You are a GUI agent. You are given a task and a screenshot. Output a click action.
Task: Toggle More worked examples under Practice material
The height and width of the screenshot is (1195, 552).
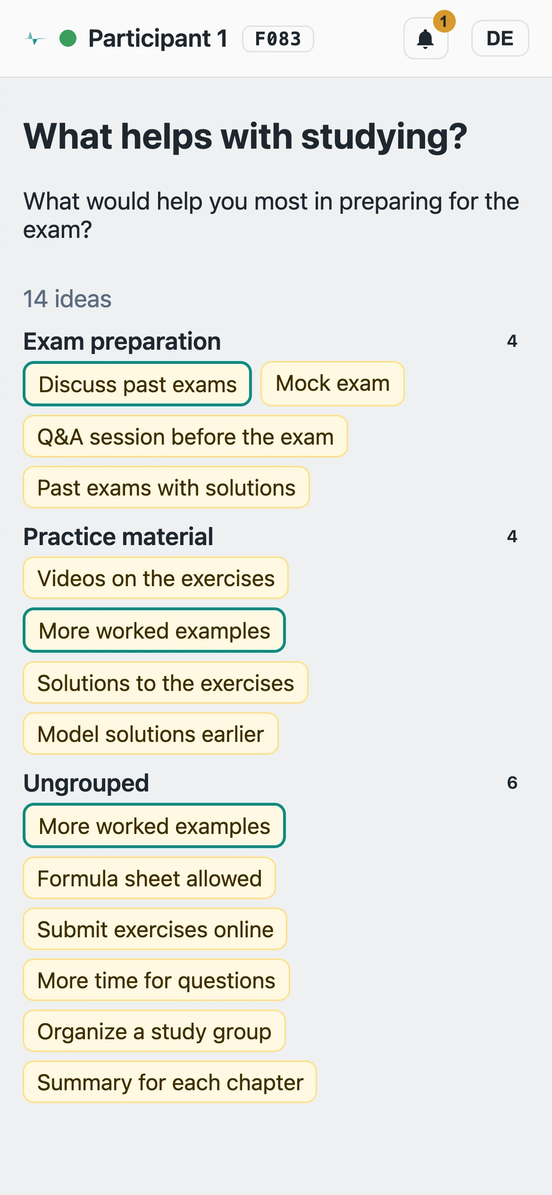154,630
